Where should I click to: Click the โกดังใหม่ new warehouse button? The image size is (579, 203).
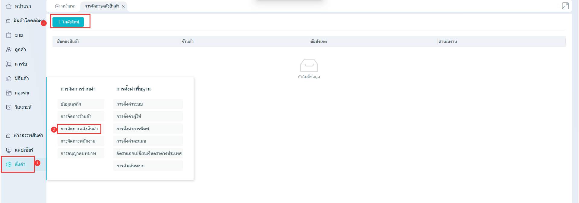tap(68, 22)
